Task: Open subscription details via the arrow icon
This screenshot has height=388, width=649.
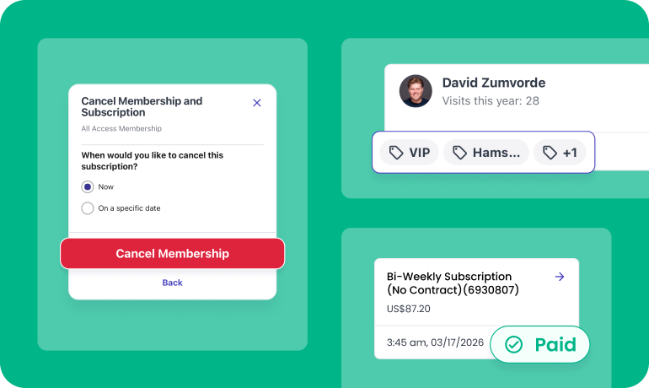Action: pyautogui.click(x=560, y=277)
